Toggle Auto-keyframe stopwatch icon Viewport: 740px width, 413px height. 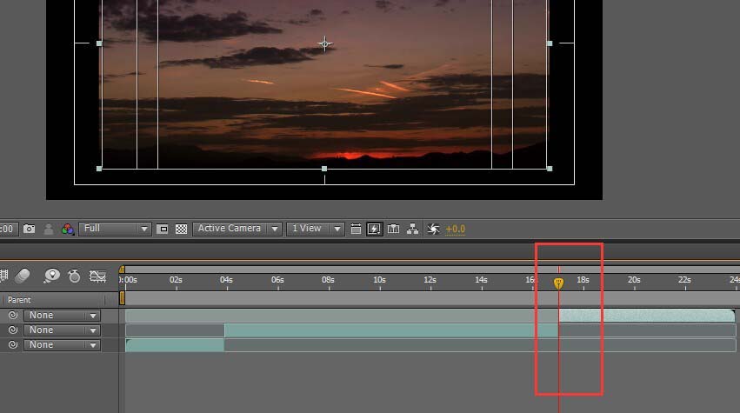(x=74, y=276)
